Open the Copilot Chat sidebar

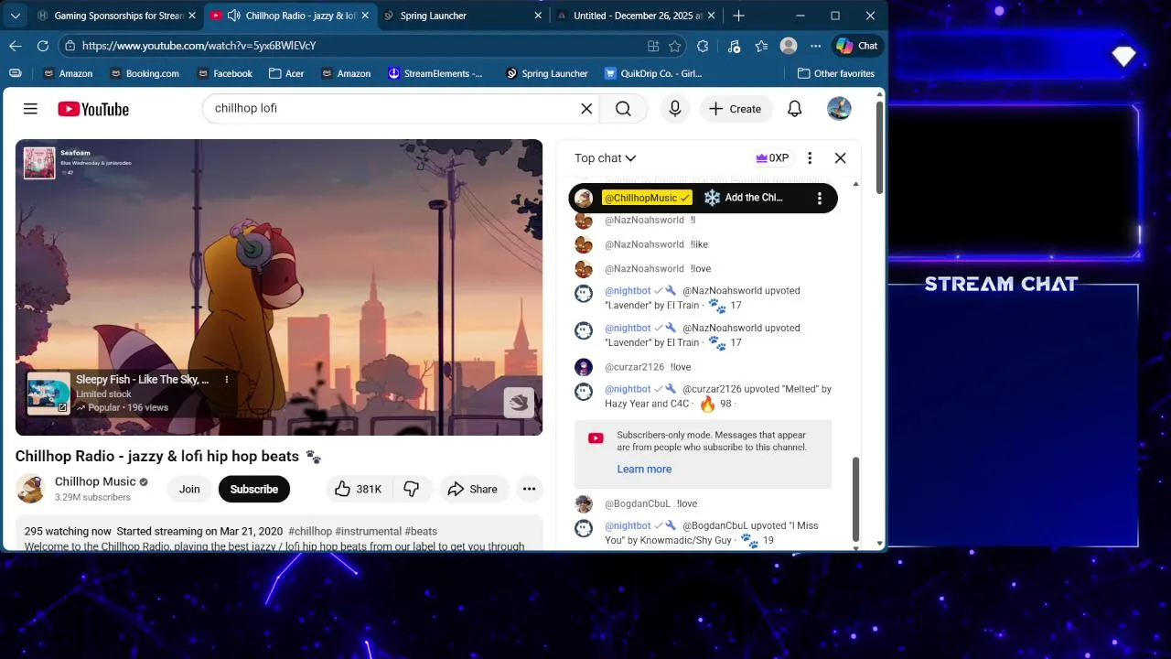pyautogui.click(x=857, y=46)
